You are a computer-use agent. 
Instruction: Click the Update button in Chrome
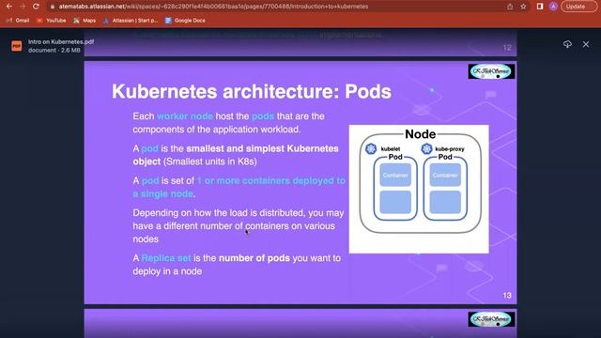click(579, 7)
